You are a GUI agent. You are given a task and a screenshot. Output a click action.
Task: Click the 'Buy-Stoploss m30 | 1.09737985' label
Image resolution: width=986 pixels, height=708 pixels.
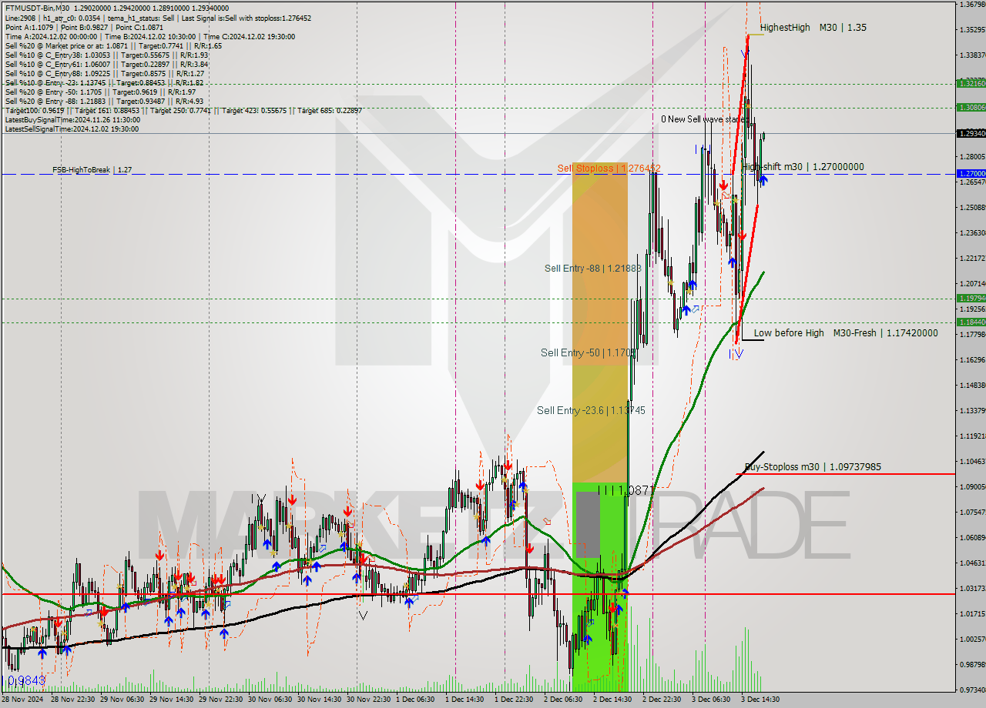click(813, 467)
